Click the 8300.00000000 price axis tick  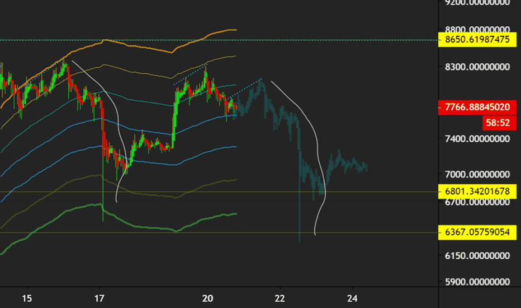click(x=477, y=67)
